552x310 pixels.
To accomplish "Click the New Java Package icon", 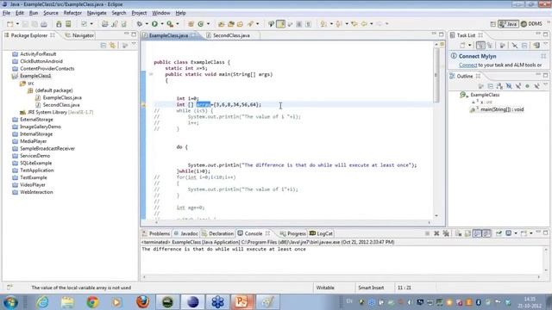I will [191, 24].
